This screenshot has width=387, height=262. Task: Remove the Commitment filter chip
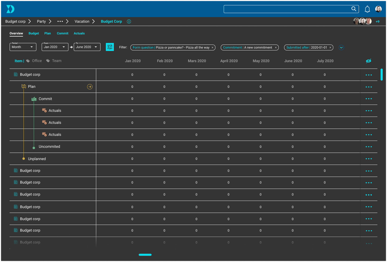[276, 47]
